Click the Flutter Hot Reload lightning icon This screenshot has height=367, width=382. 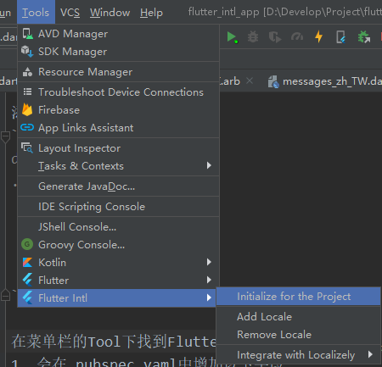tap(319, 36)
